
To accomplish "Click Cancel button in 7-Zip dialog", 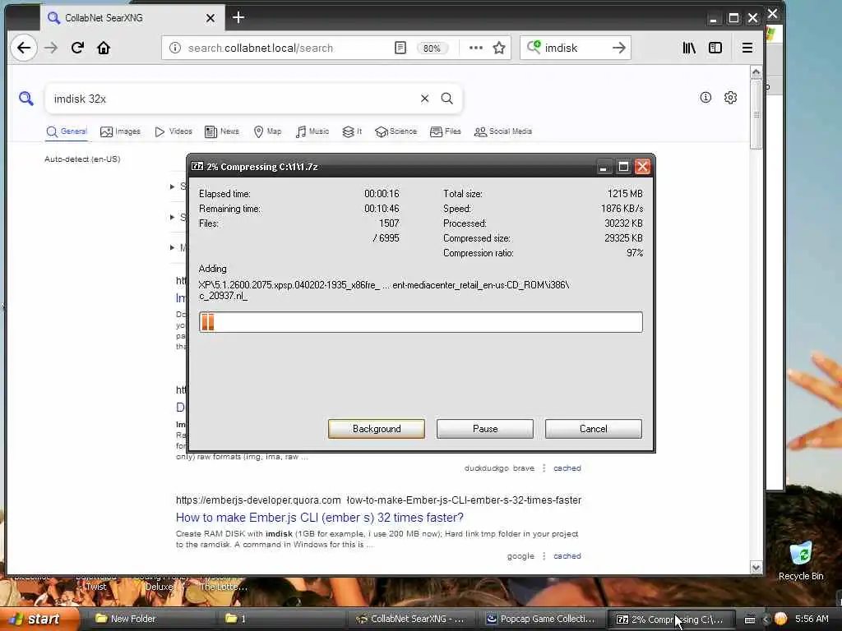I will click(594, 429).
